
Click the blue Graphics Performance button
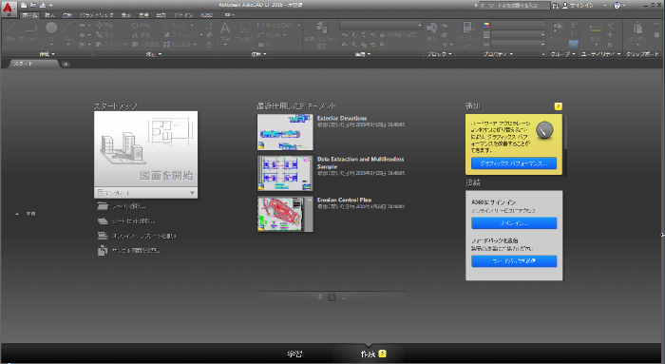pyautogui.click(x=514, y=163)
